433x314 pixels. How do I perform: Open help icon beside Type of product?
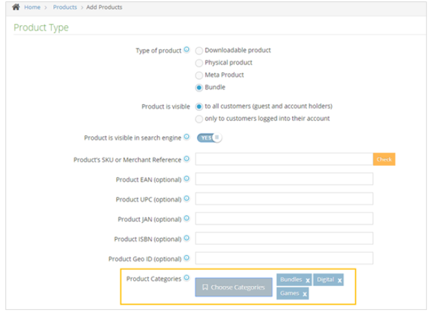[186, 50]
